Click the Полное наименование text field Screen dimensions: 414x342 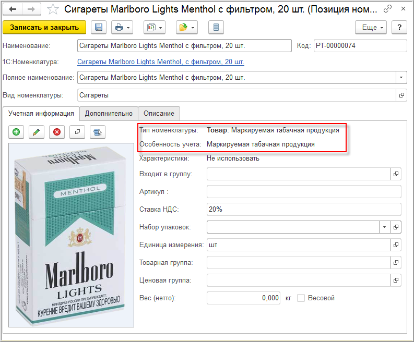pyautogui.click(x=236, y=78)
